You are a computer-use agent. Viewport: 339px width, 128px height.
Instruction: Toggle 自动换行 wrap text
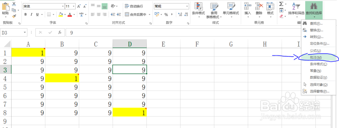pos(134,6)
